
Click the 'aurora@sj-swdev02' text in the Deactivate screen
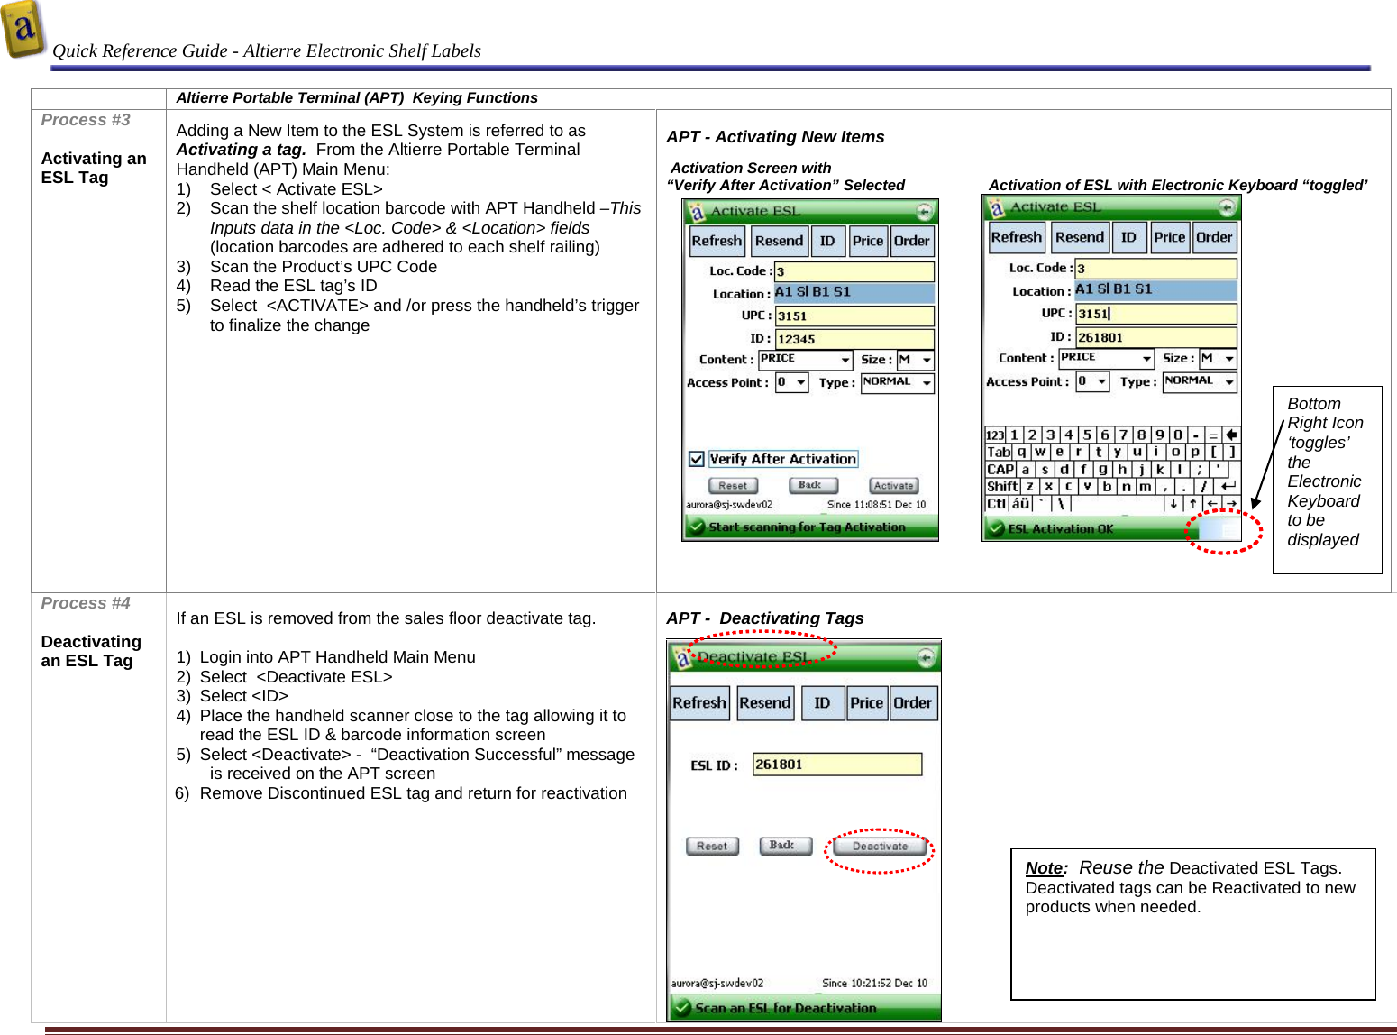[717, 983]
